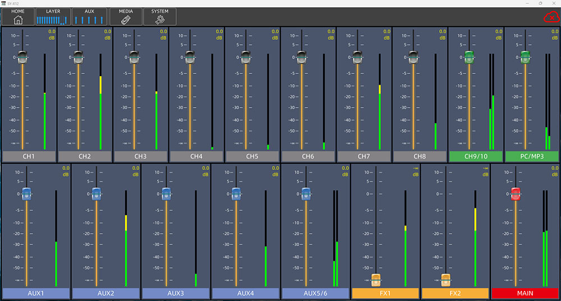The height and width of the screenshot is (301, 561).
Task: Click the red cloud disconnected icon
Action: click(x=551, y=17)
